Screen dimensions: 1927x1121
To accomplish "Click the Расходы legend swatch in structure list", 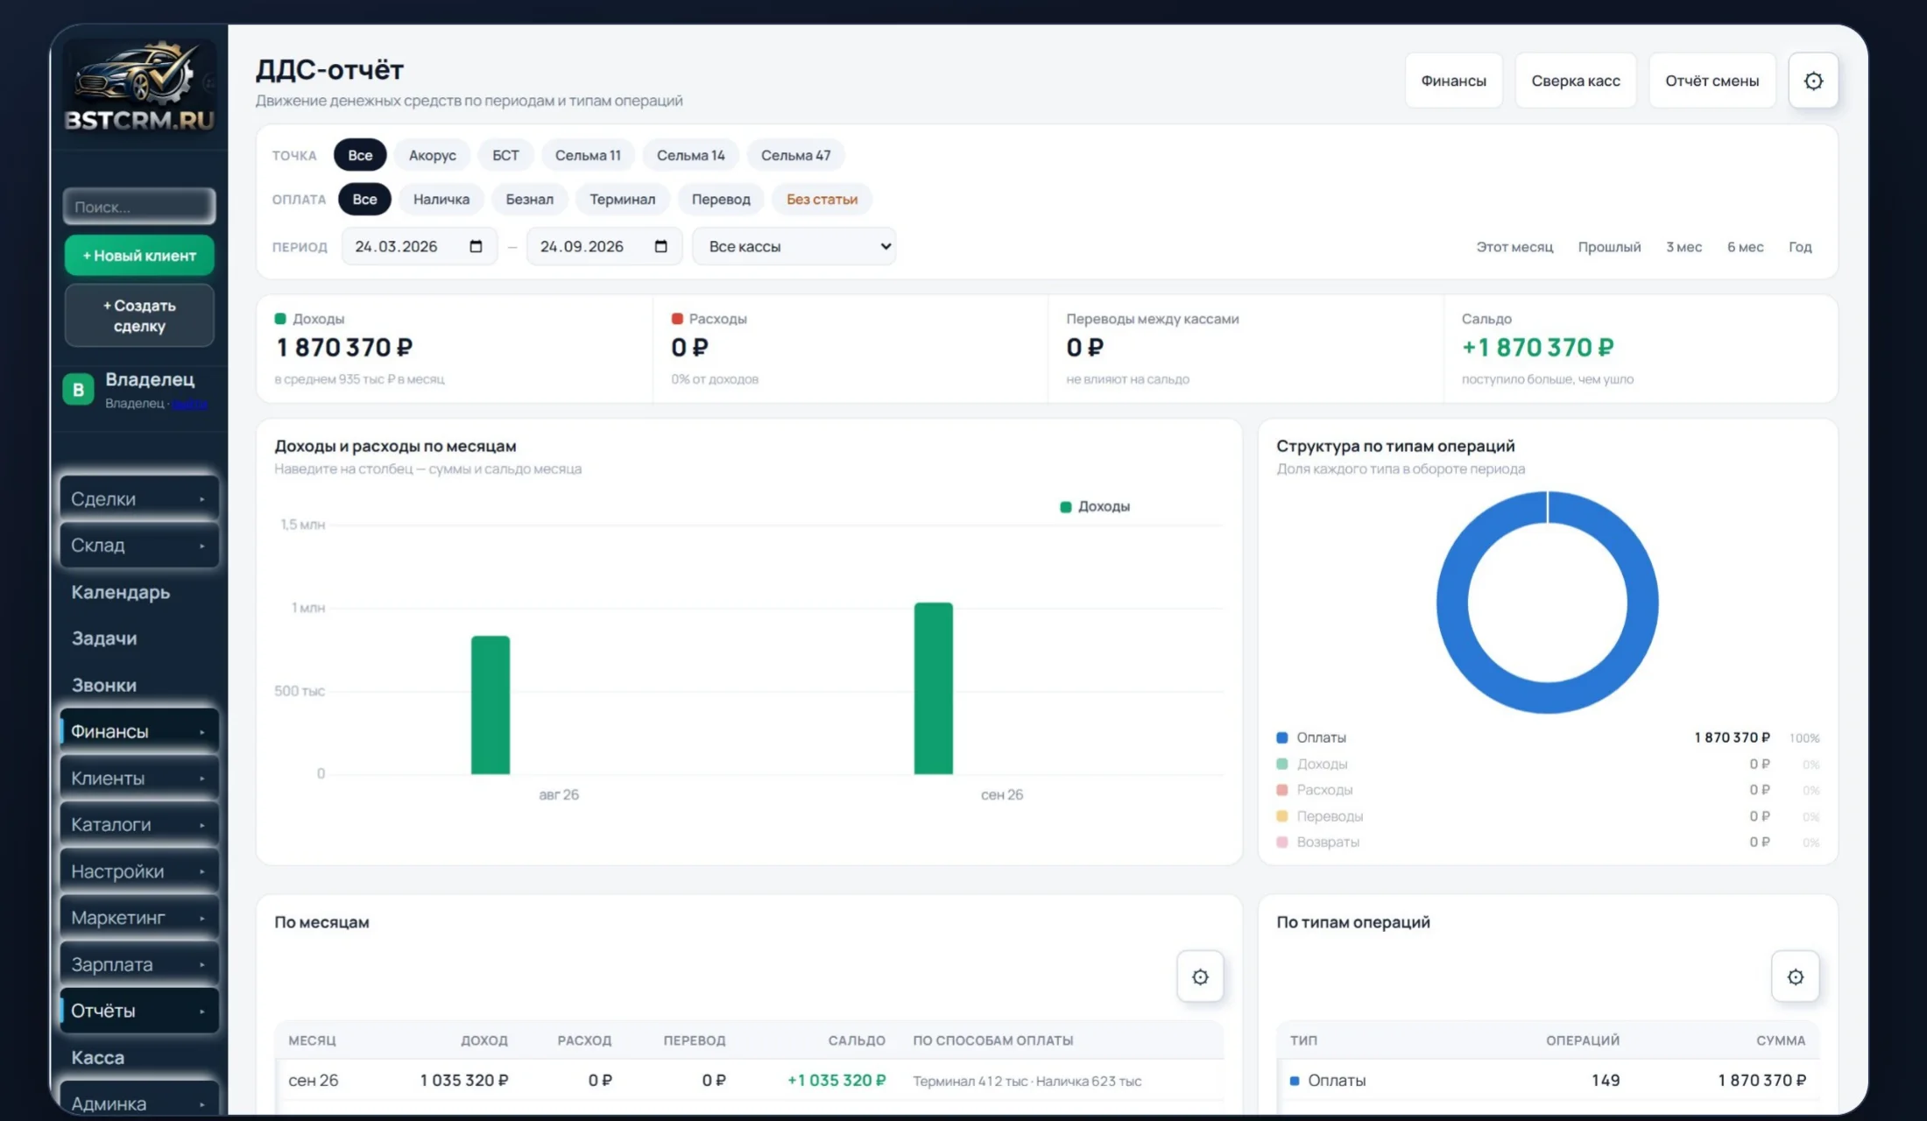I will [1281, 790].
